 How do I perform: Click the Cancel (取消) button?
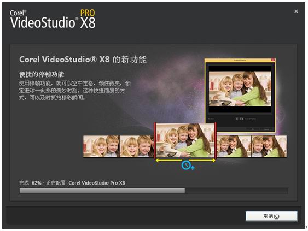coord(271,216)
